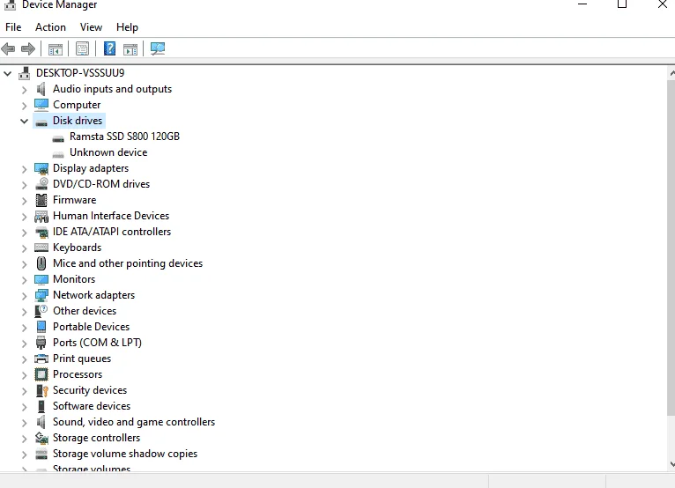Select the Firmware label
Image resolution: width=675 pixels, height=488 pixels.
click(75, 200)
